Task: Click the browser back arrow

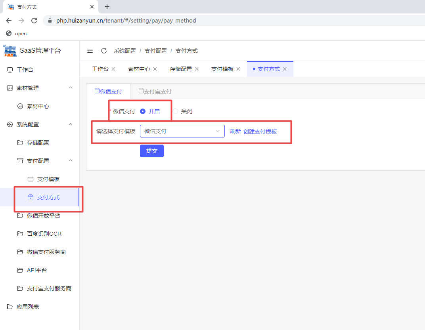Action: (9, 21)
